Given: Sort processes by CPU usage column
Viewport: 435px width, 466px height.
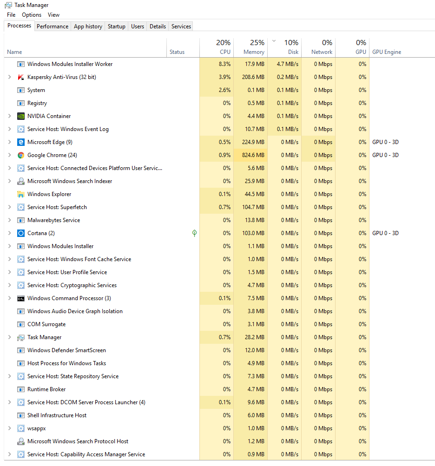Looking at the screenshot, I should [x=217, y=47].
